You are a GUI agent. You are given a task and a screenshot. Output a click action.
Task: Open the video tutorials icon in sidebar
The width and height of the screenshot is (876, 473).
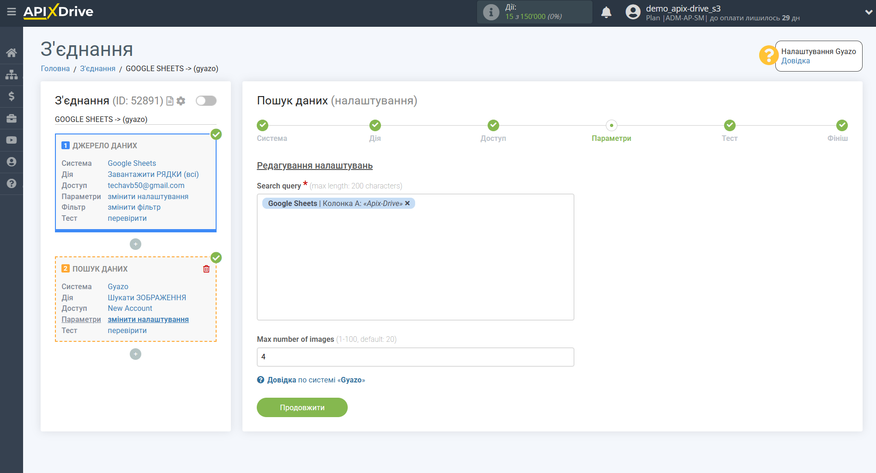tap(12, 139)
